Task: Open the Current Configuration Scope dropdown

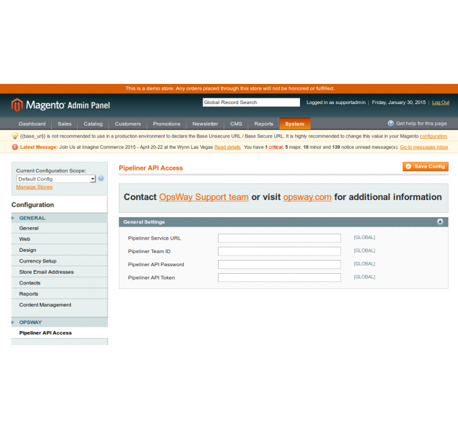Action: 56,179
